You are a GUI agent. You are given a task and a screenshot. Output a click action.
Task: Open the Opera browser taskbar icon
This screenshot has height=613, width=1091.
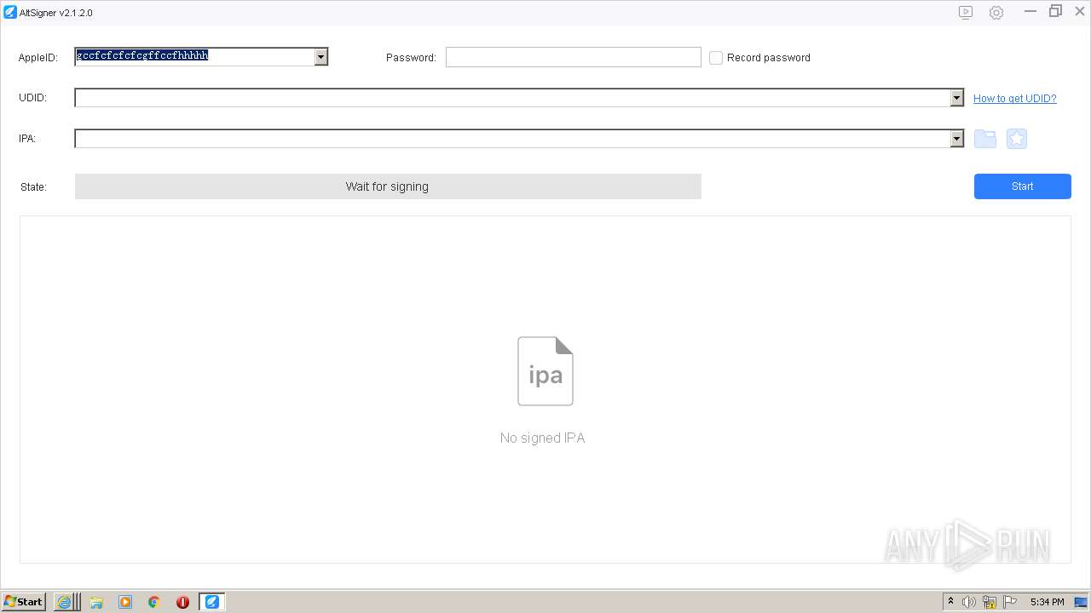[x=182, y=602]
